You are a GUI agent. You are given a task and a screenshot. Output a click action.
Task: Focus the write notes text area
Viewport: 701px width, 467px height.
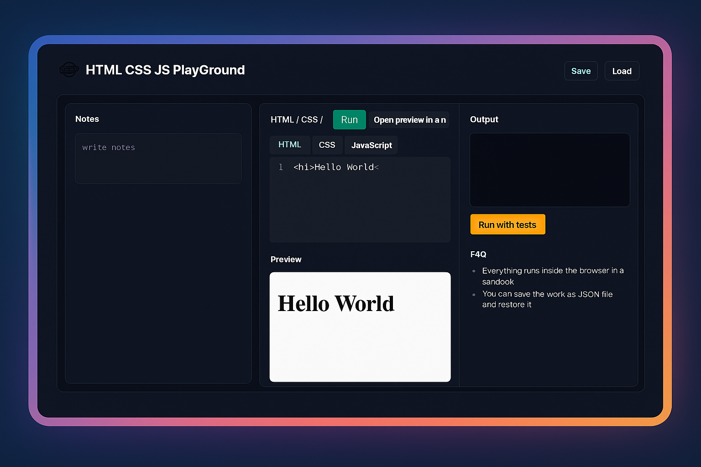click(158, 159)
